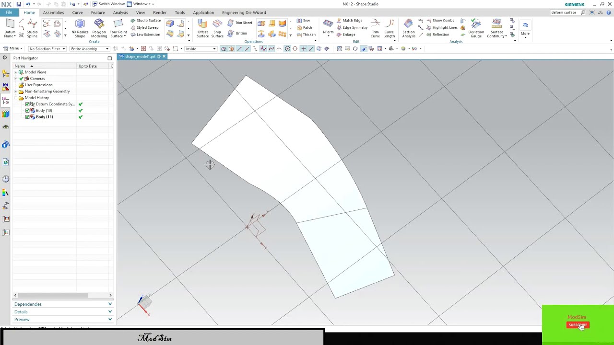
Task: Open the Menu button
Action: (x=13, y=48)
